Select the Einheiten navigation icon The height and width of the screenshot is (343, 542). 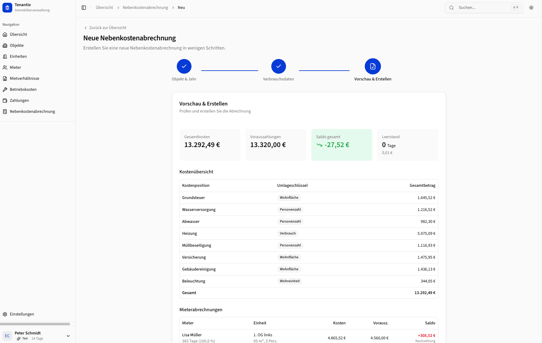[x=5, y=56]
